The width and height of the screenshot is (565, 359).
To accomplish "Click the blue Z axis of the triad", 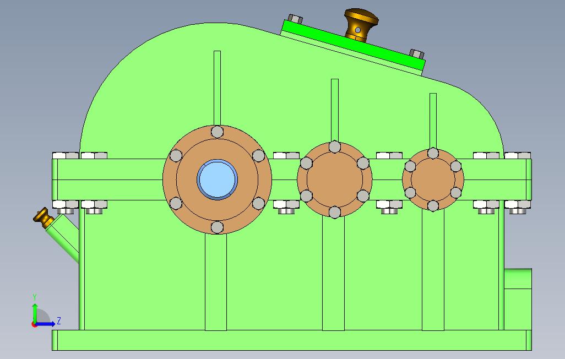I will click(46, 324).
